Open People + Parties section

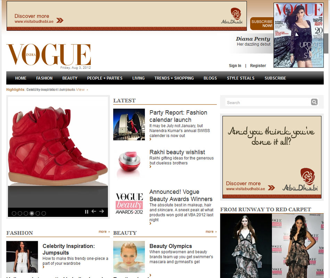click(105, 78)
